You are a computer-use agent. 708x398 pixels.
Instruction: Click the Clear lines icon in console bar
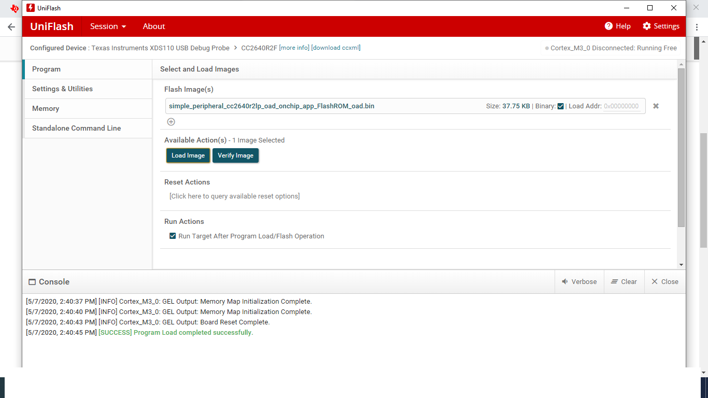tap(614, 282)
